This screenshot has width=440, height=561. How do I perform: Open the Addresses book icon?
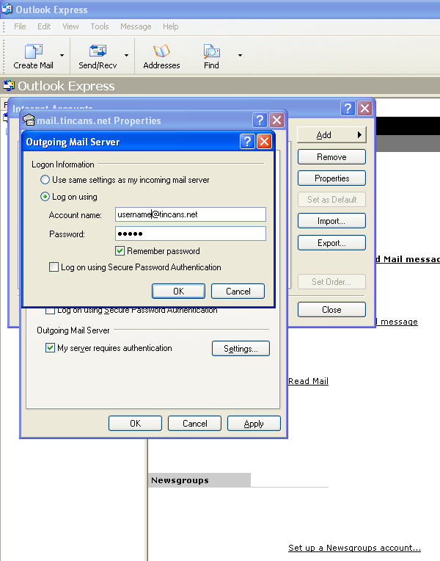point(161,51)
